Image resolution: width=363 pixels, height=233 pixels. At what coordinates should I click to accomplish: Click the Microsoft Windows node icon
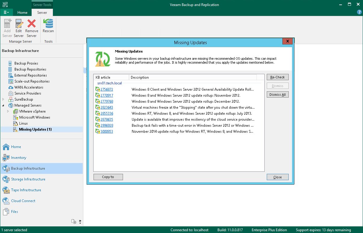(x=16, y=117)
